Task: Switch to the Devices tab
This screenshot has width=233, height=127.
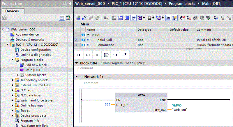Action: tap(12, 11)
